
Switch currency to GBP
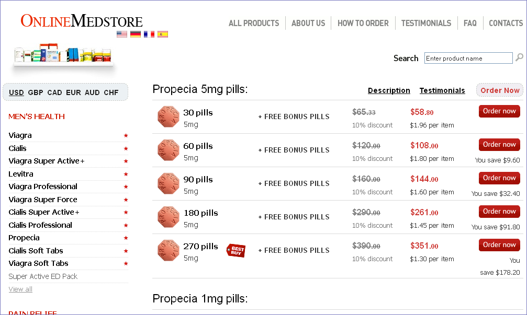coord(36,92)
